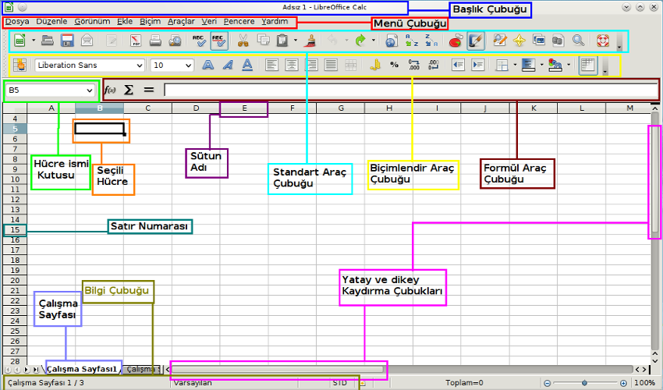Select row header 15

(15, 230)
